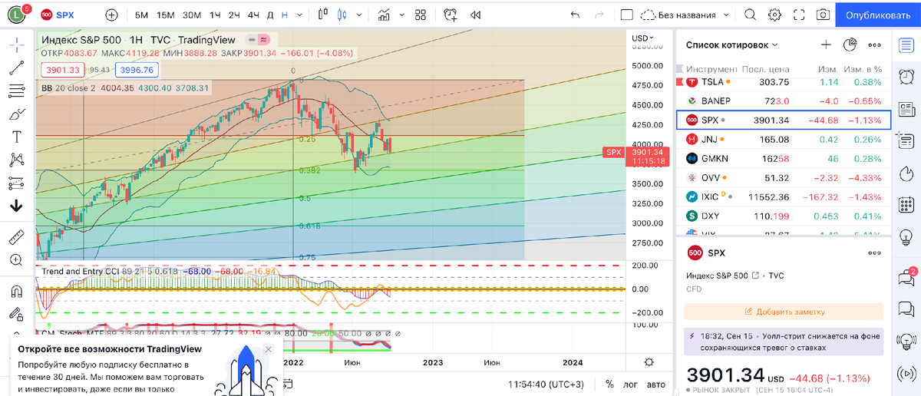
Task: Choose the bars chart style icon
Action: 323,15
